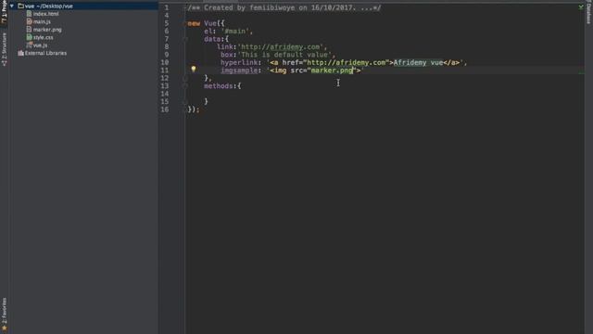Click 'marker.png' text in line 11

(x=332, y=71)
